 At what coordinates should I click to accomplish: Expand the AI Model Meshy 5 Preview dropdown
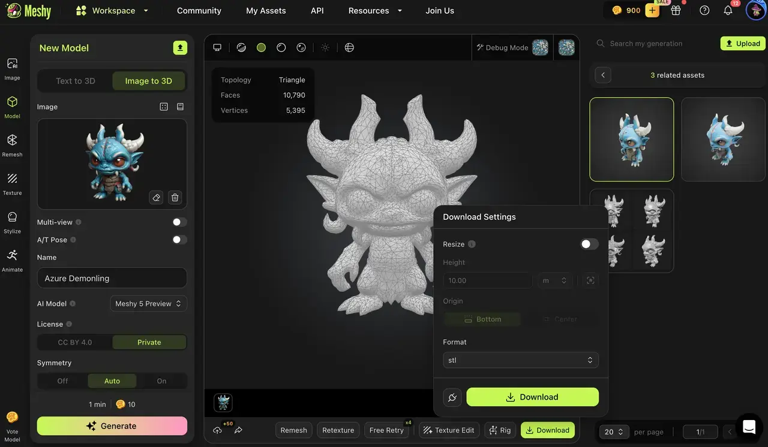148,304
